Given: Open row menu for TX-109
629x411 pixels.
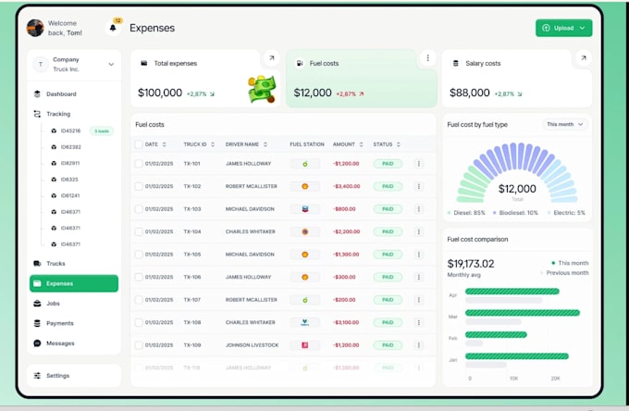Looking at the screenshot, I should click(419, 345).
